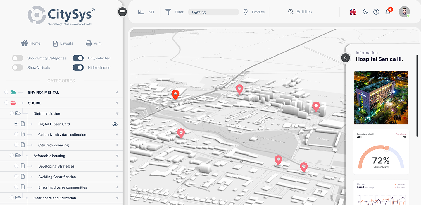Switch to dark mode moon icon
The image size is (421, 205).
click(x=365, y=12)
